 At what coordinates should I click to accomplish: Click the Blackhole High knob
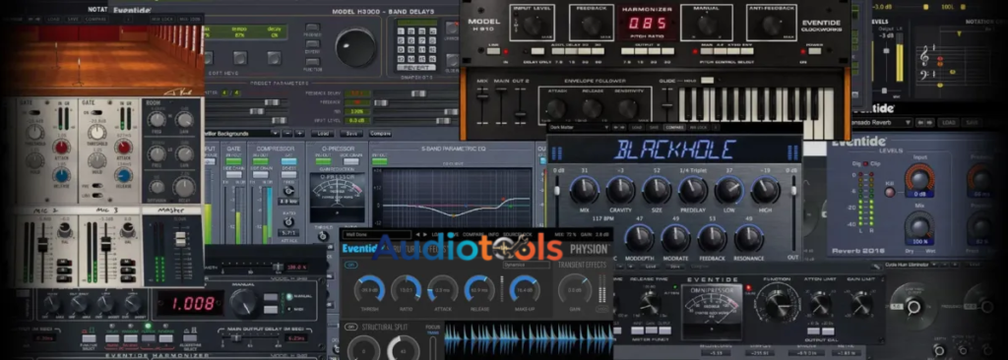coord(765,190)
